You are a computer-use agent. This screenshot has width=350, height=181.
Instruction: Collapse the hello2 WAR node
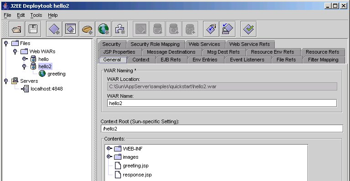coord(24,66)
